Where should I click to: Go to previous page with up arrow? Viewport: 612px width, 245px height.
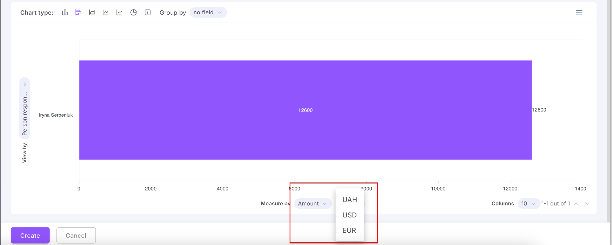(x=576, y=204)
